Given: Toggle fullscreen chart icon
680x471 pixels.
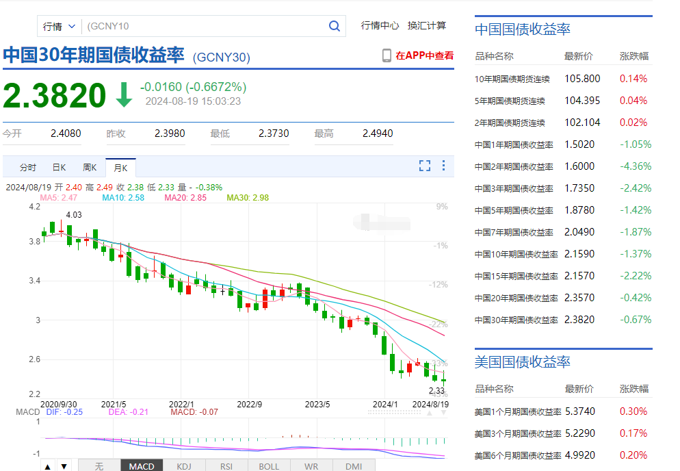Looking at the screenshot, I should pos(425,166).
